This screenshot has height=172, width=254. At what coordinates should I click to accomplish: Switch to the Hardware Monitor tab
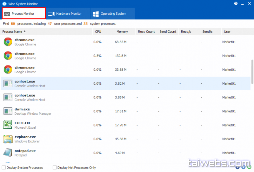click(65, 14)
